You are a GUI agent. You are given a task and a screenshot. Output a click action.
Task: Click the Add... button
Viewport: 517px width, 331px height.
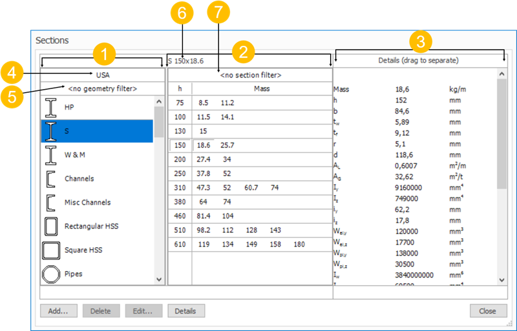click(x=58, y=311)
